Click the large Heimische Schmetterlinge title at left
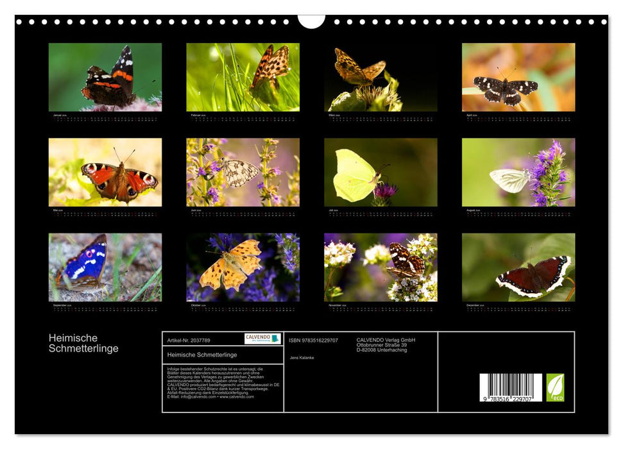Viewport: 623px width, 449px height. coord(83,343)
